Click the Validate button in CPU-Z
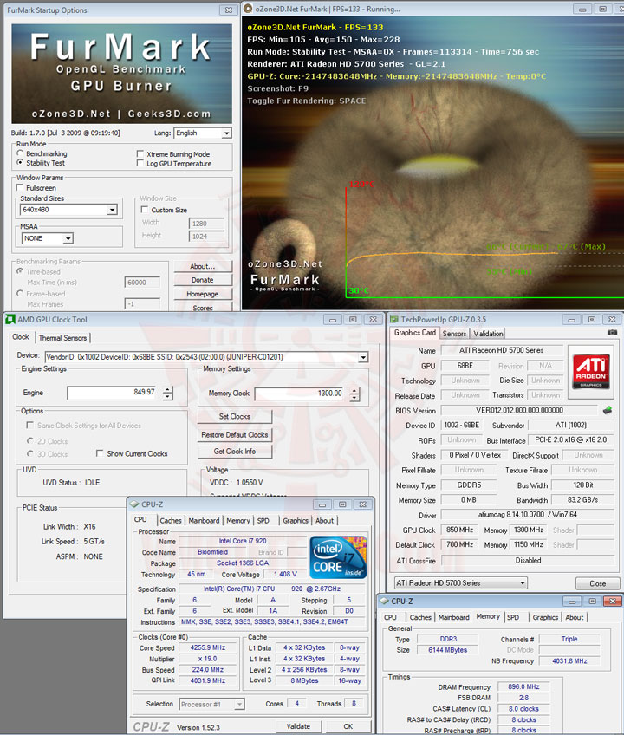The image size is (624, 735). pos(298,726)
